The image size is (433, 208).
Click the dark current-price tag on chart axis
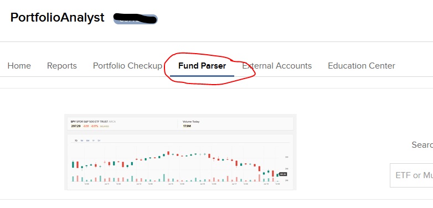[x=283, y=174]
